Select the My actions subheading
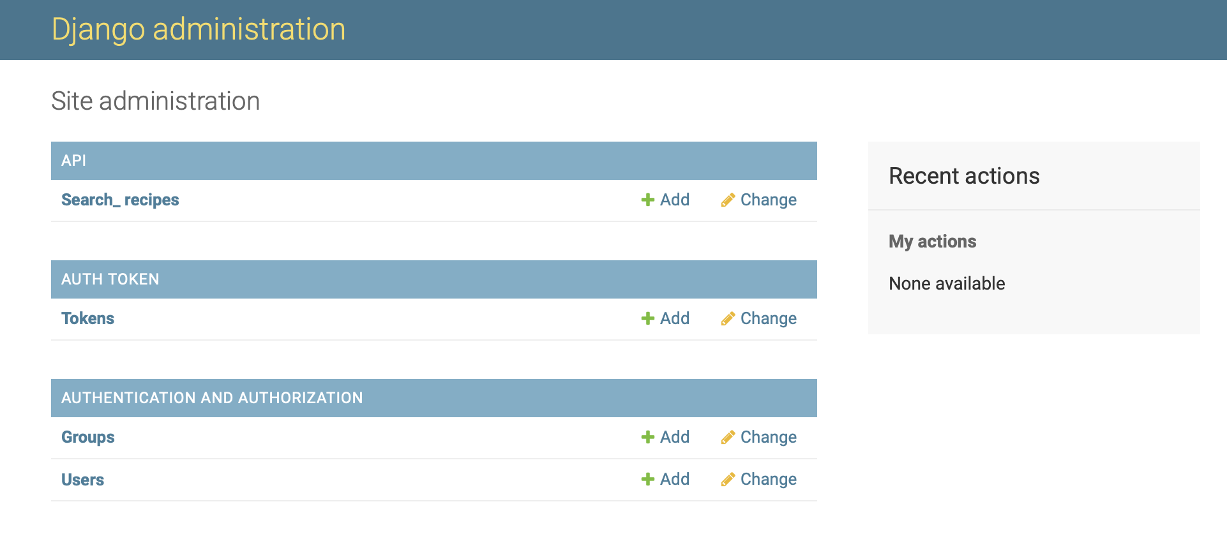This screenshot has height=555, width=1227. tap(932, 242)
